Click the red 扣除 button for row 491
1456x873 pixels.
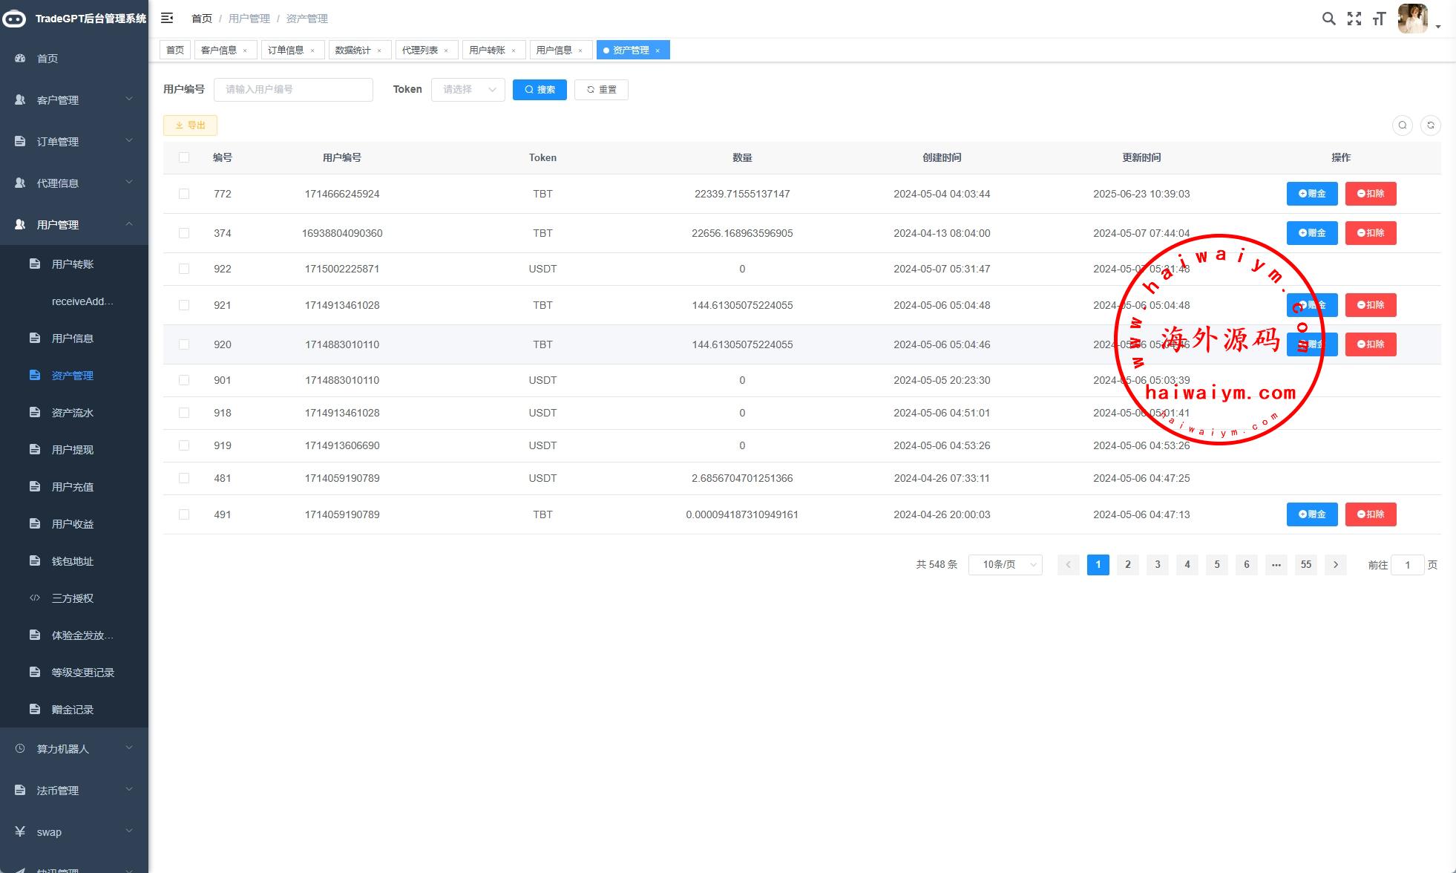point(1370,514)
